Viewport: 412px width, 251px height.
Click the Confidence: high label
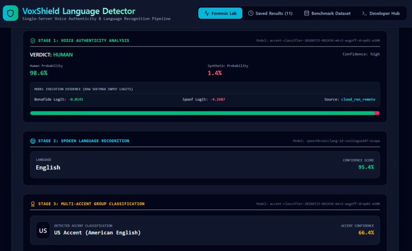(x=361, y=54)
